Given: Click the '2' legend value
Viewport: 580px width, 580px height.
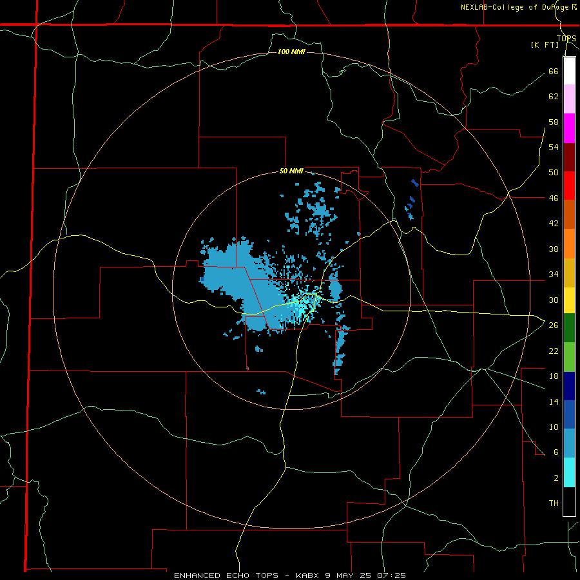Looking at the screenshot, I should (556, 478).
